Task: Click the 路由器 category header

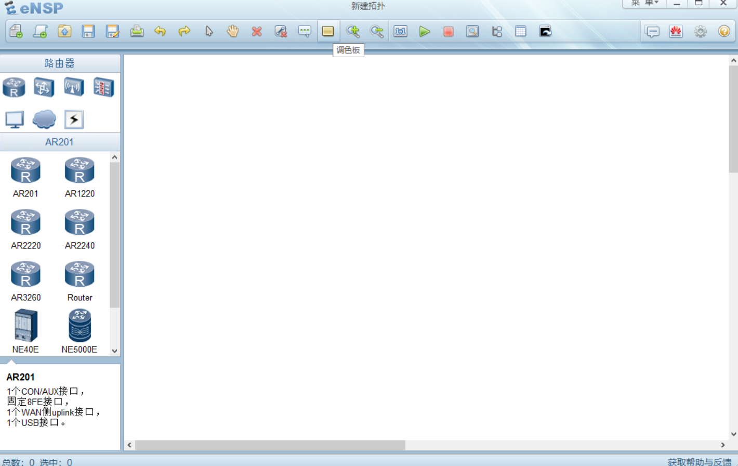Action: coord(60,63)
